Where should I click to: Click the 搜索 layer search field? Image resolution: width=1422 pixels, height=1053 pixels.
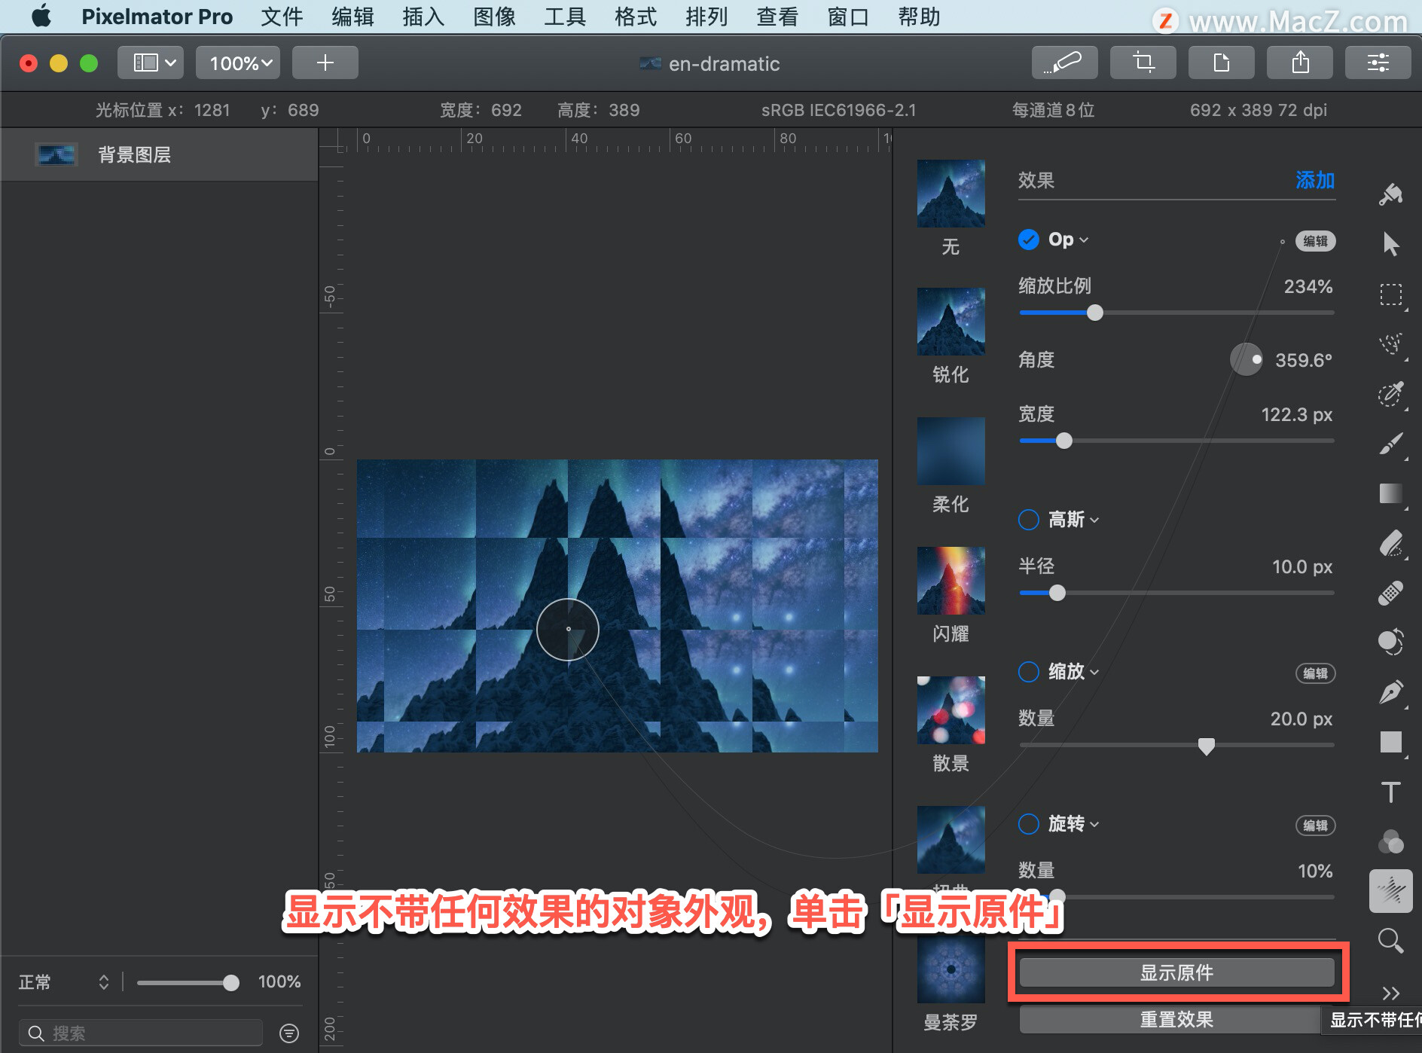point(141,1033)
